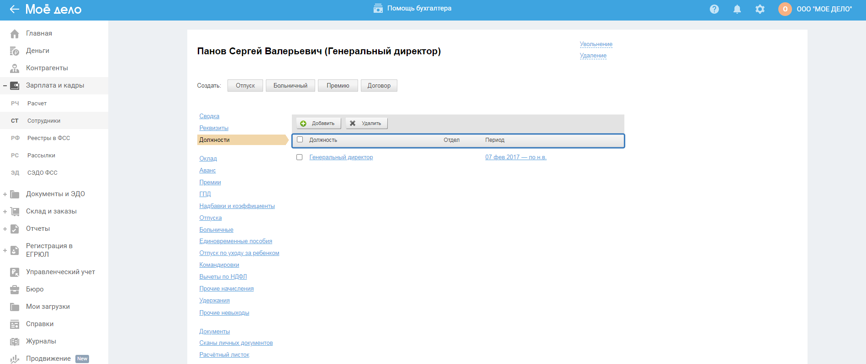Click the Мои загрузки folder icon
The image size is (866, 364).
(15, 307)
